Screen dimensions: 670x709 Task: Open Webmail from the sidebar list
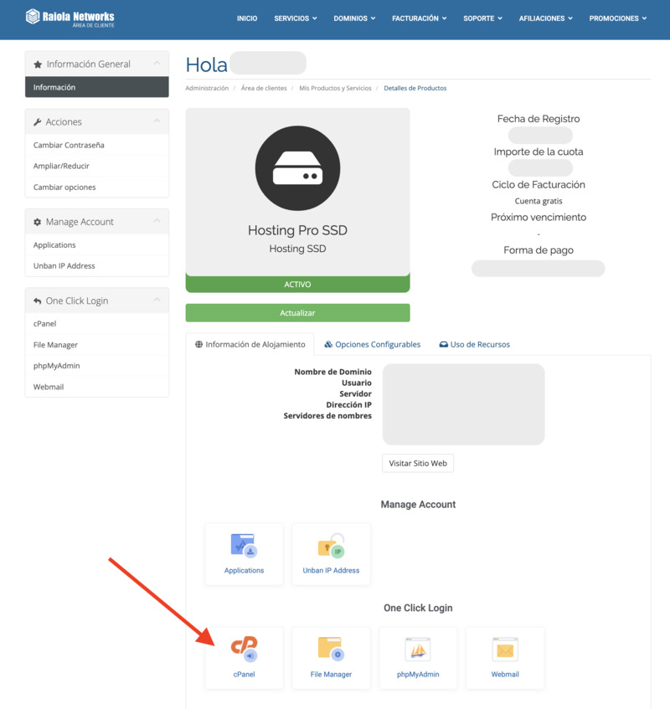97,387
